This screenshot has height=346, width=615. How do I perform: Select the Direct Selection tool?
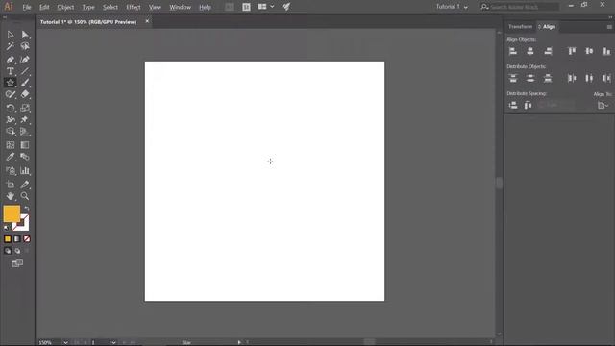pos(25,35)
